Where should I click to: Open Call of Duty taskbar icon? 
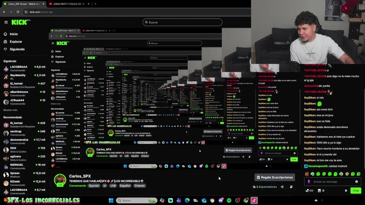click(x=195, y=200)
